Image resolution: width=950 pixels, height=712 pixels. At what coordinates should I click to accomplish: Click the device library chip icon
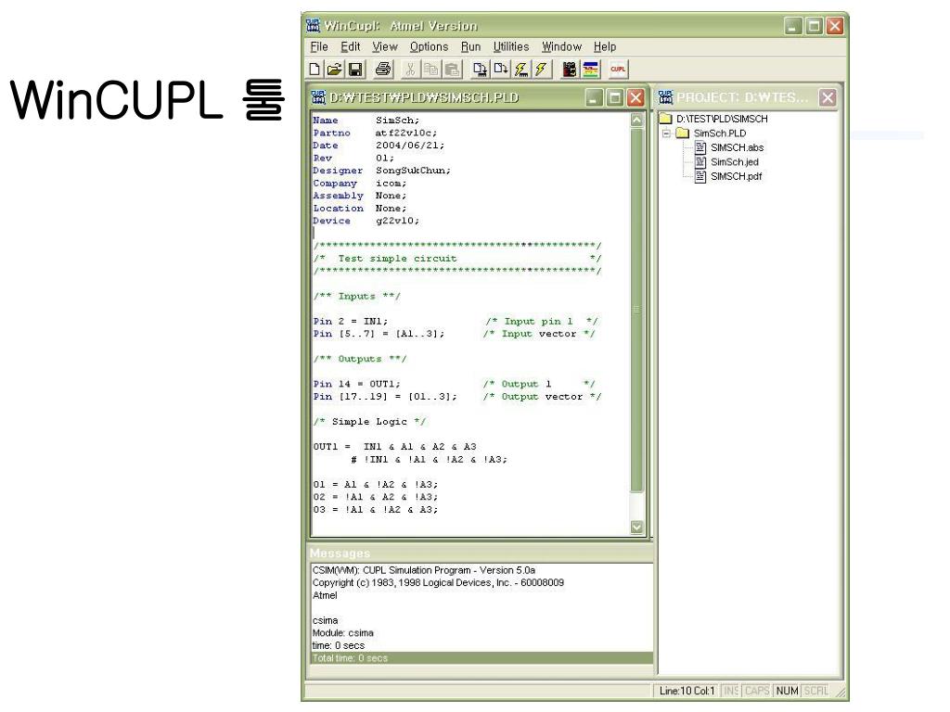pos(569,69)
